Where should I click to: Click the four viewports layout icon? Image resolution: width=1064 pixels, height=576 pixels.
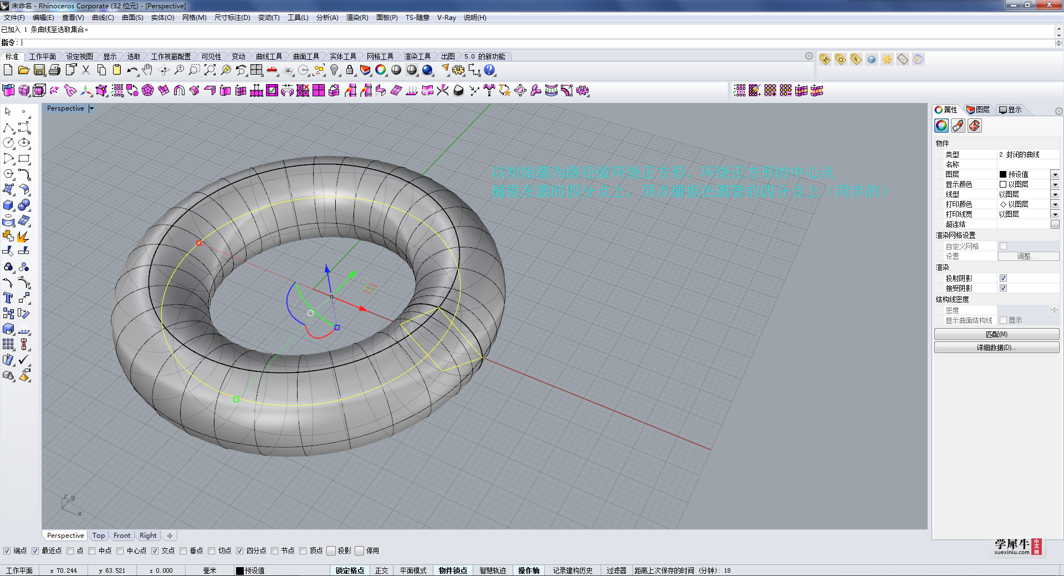point(257,70)
